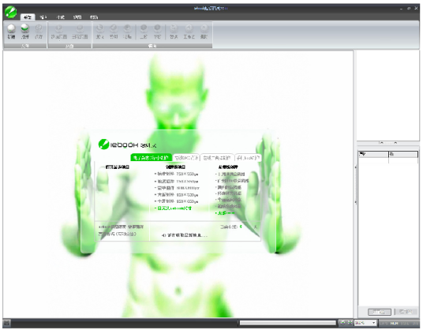This screenshot has width=423, height=330.
Task: Click the Add Page (添加页面) ribbon icon
Action: tap(59, 32)
